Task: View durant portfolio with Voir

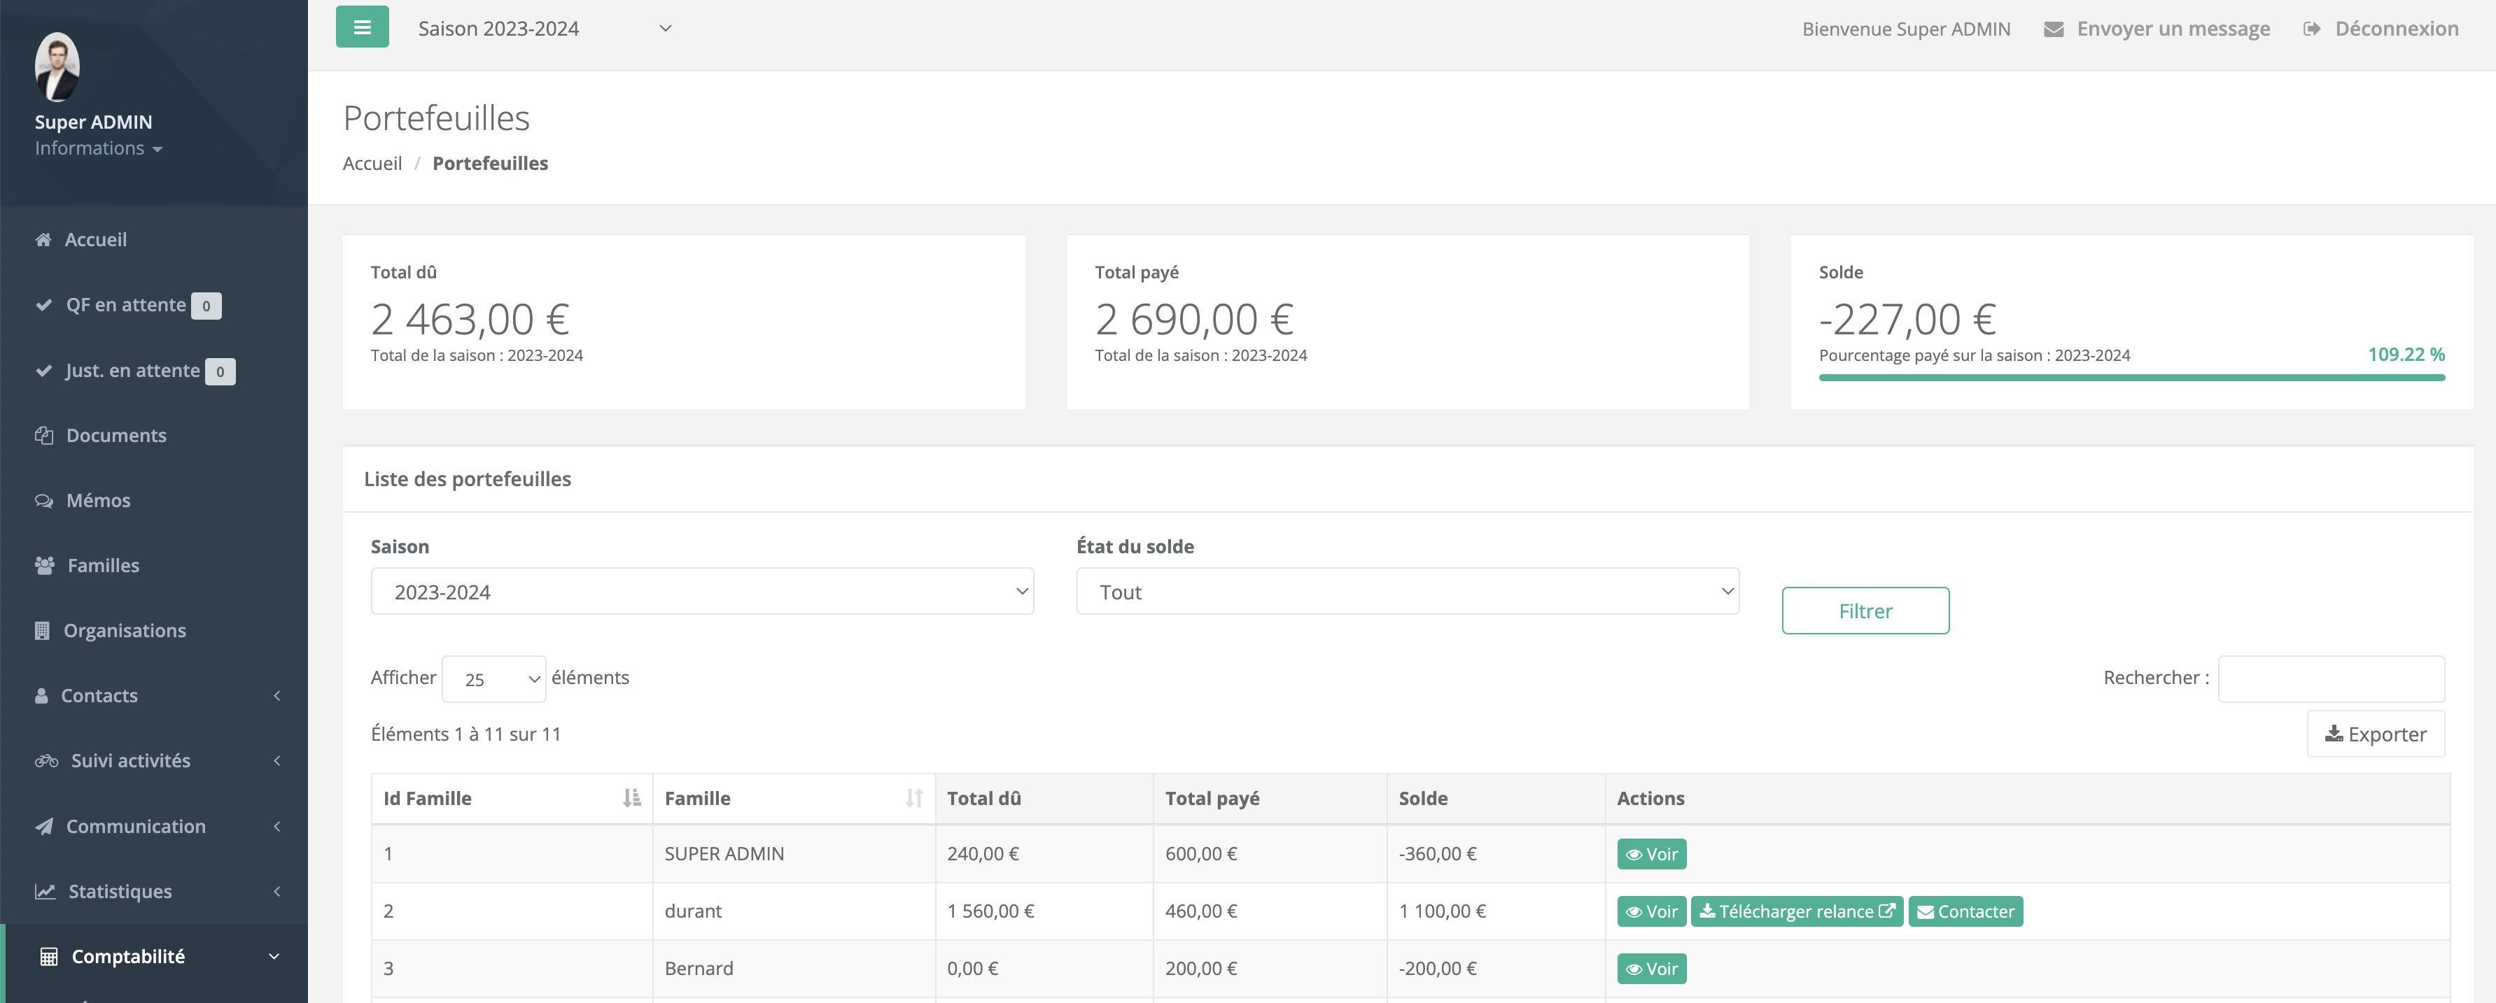Action: click(x=1651, y=911)
